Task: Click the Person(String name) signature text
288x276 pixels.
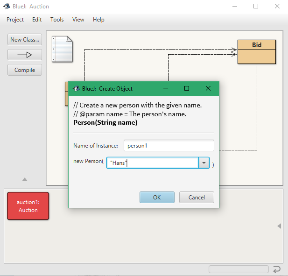Action: click(x=105, y=122)
